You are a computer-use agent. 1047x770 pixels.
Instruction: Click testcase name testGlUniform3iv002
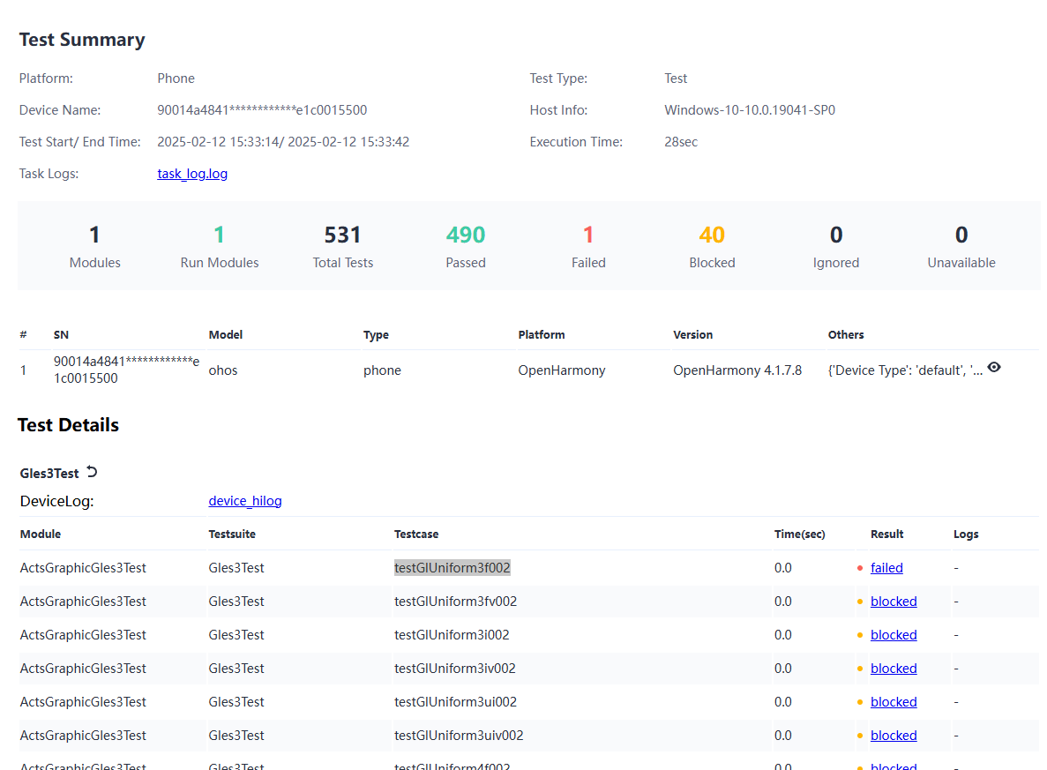pyautogui.click(x=455, y=668)
